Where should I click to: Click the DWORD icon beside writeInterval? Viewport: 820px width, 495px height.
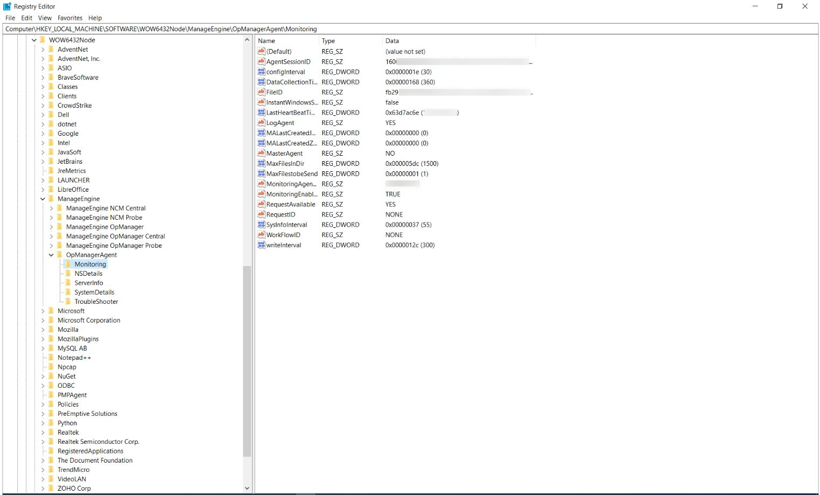(x=261, y=245)
